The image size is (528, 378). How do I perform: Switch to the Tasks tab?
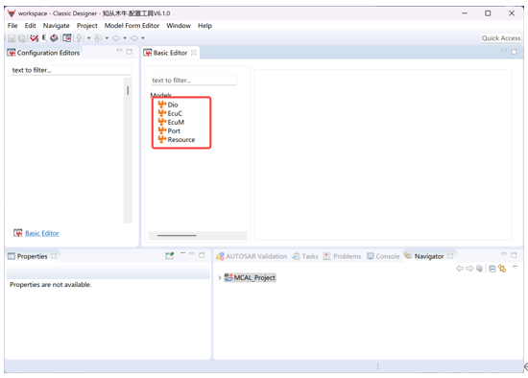click(x=305, y=256)
